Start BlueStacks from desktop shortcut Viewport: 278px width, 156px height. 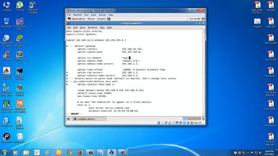pos(20,40)
